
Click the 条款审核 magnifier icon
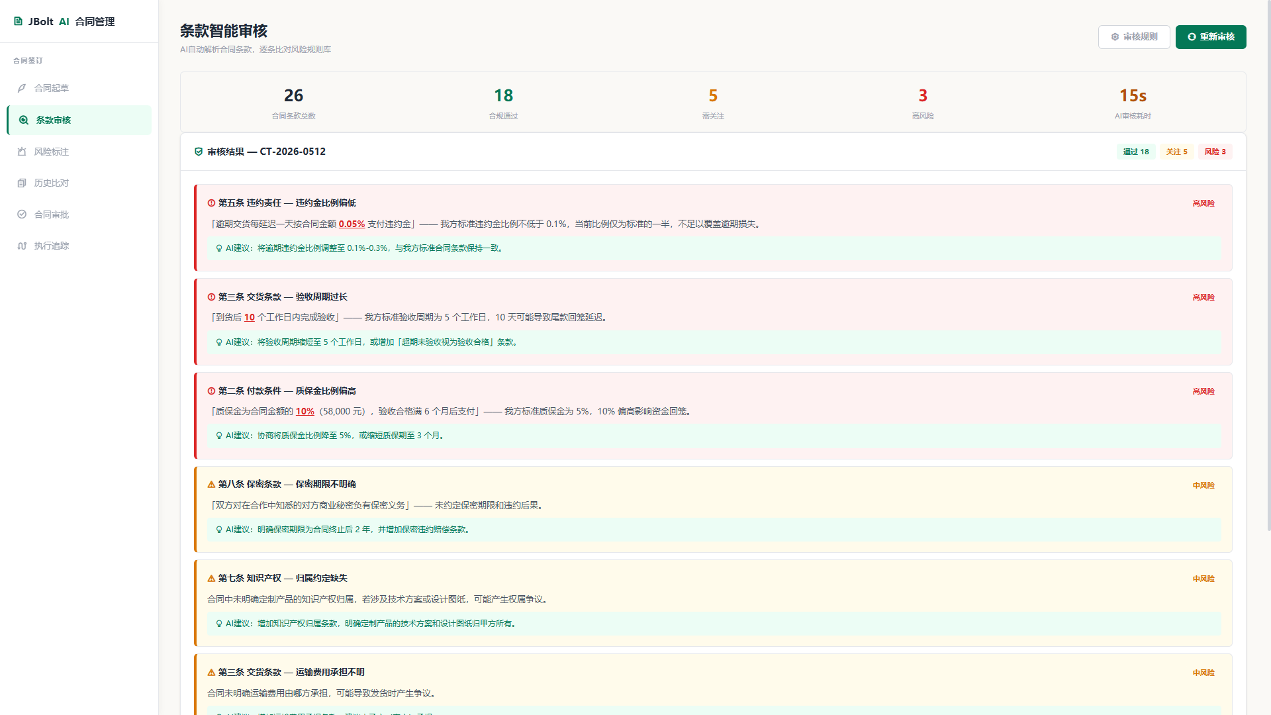coord(24,120)
